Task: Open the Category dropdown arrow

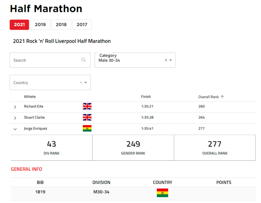Action: click(x=171, y=60)
